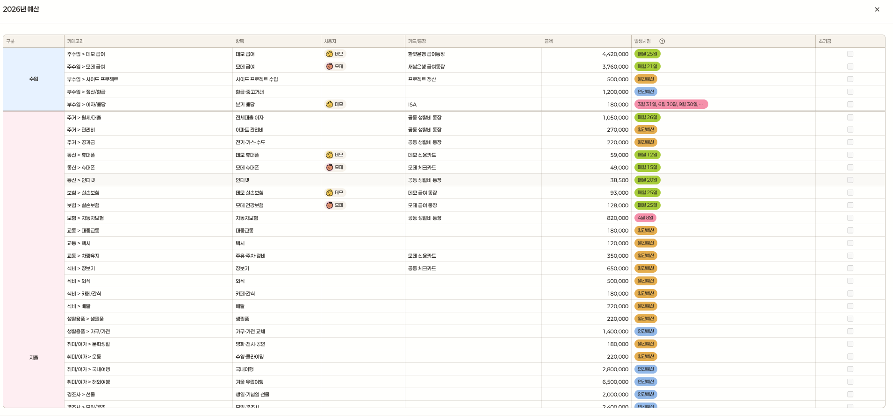
Task: Check the 초기금 box for 데모 급여
Action: coord(850,54)
